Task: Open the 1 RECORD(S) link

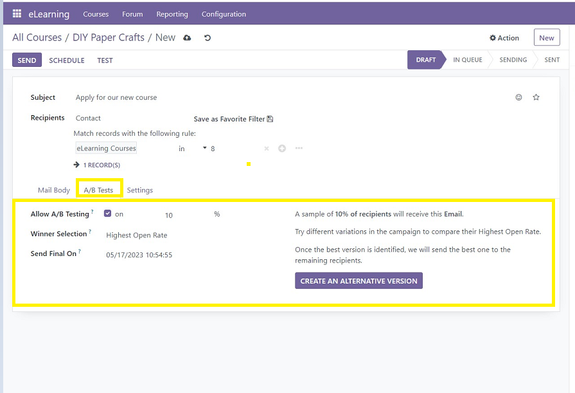Action: coord(97,165)
